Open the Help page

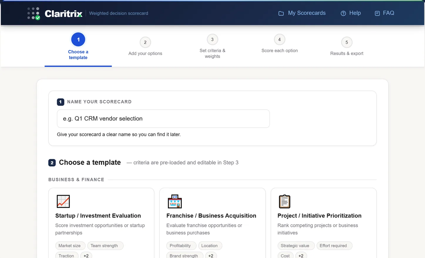pyautogui.click(x=351, y=13)
